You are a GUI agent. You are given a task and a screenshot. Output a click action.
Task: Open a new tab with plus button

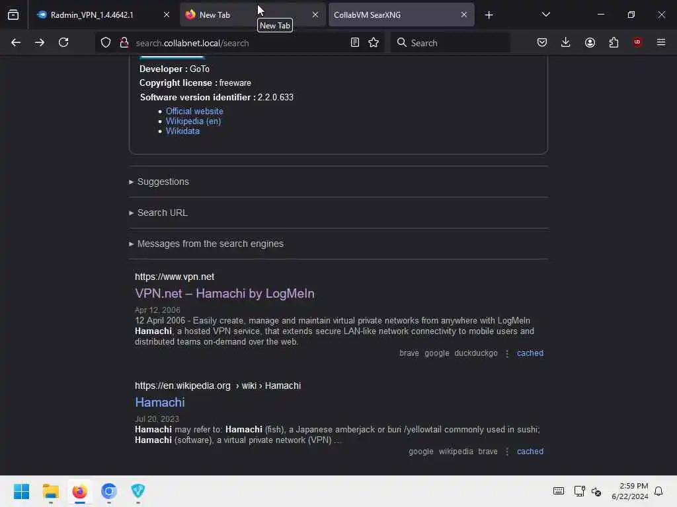(489, 15)
